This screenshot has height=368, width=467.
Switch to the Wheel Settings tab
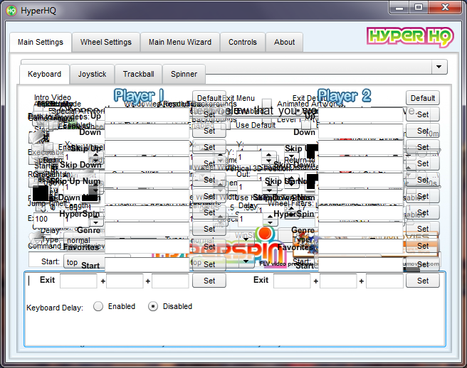105,42
